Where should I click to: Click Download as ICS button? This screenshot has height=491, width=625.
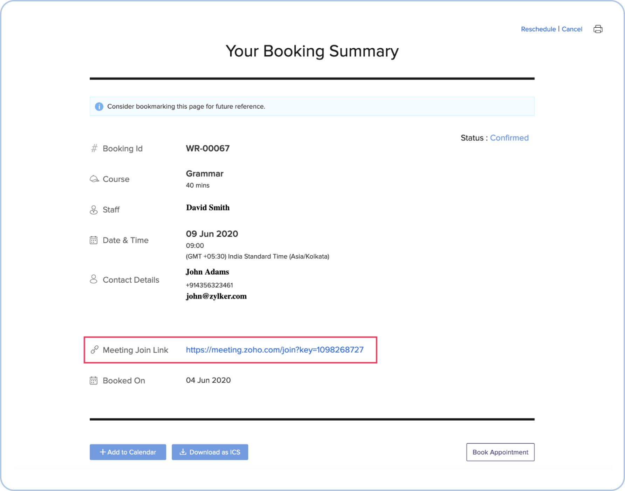pos(210,452)
